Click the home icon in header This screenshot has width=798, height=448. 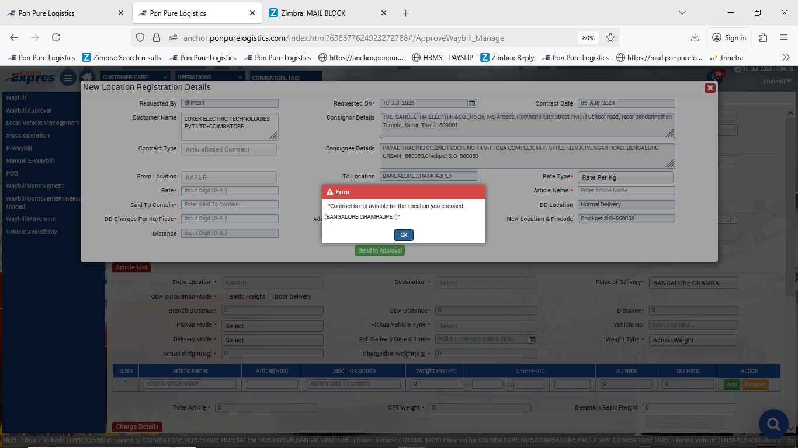tap(87, 78)
